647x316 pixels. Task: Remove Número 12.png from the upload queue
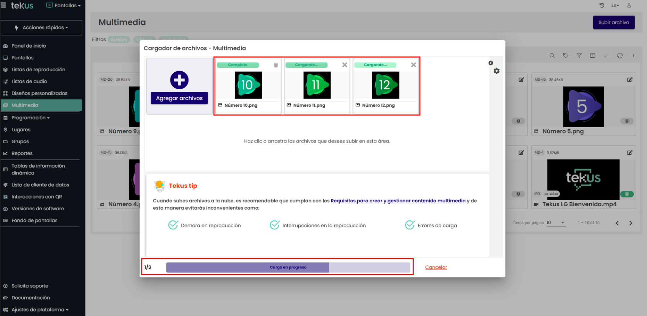(413, 65)
